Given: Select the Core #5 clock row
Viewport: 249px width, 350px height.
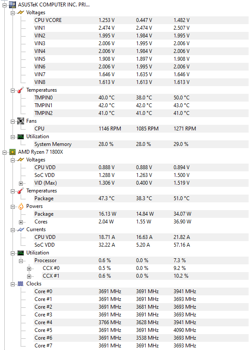Looking at the screenshot, I should [x=141, y=330].
